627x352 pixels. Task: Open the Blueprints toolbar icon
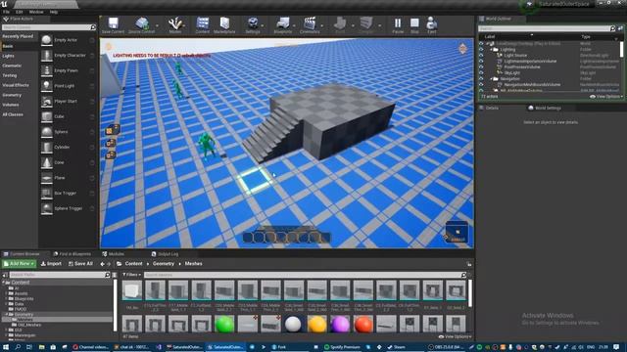283,24
